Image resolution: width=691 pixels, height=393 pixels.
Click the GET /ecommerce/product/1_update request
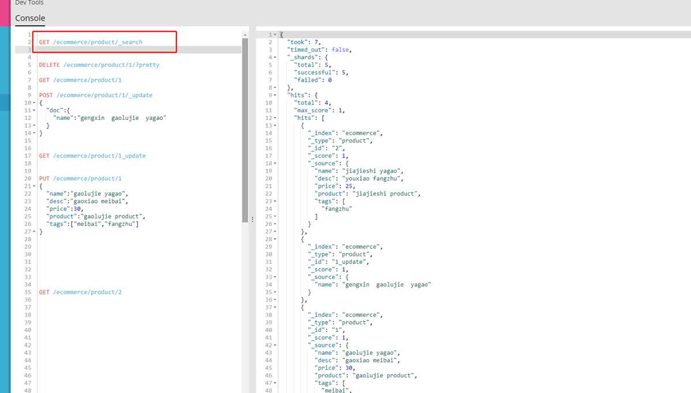[x=92, y=156]
